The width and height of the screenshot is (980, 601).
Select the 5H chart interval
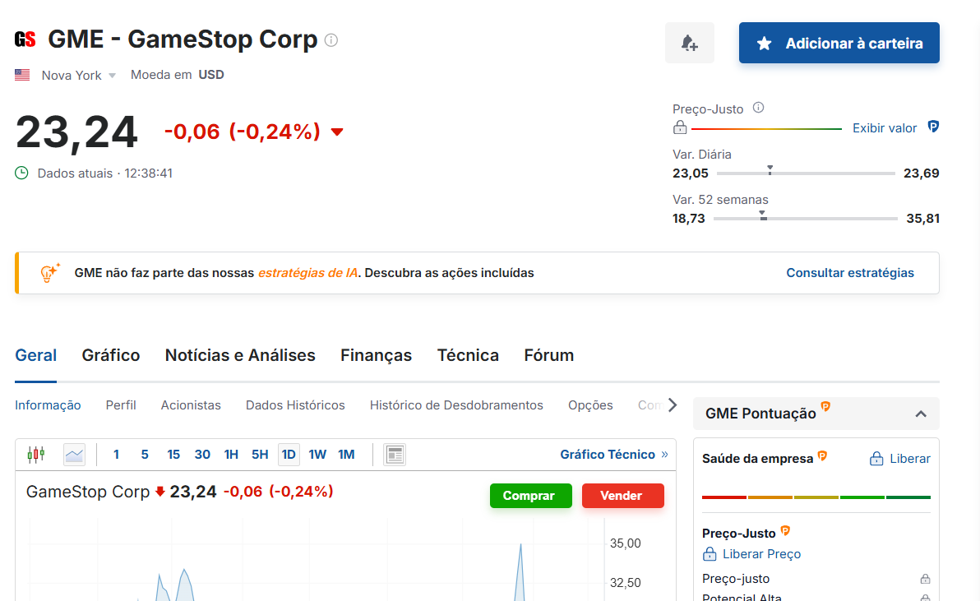(260, 455)
